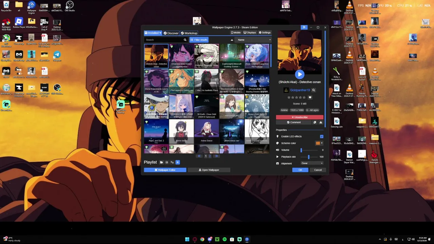
Task: Select The Legend of Zelda Link wallpaper
Action: 181,81
